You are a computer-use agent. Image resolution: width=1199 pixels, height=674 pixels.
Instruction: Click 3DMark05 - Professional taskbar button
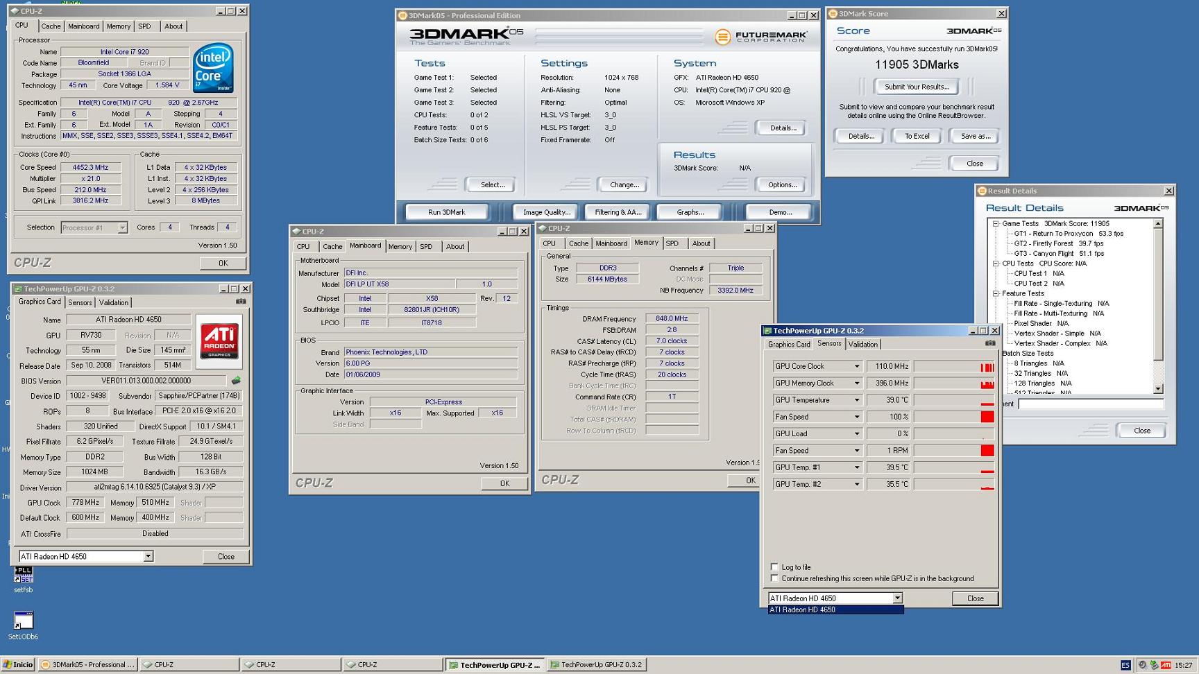point(87,664)
